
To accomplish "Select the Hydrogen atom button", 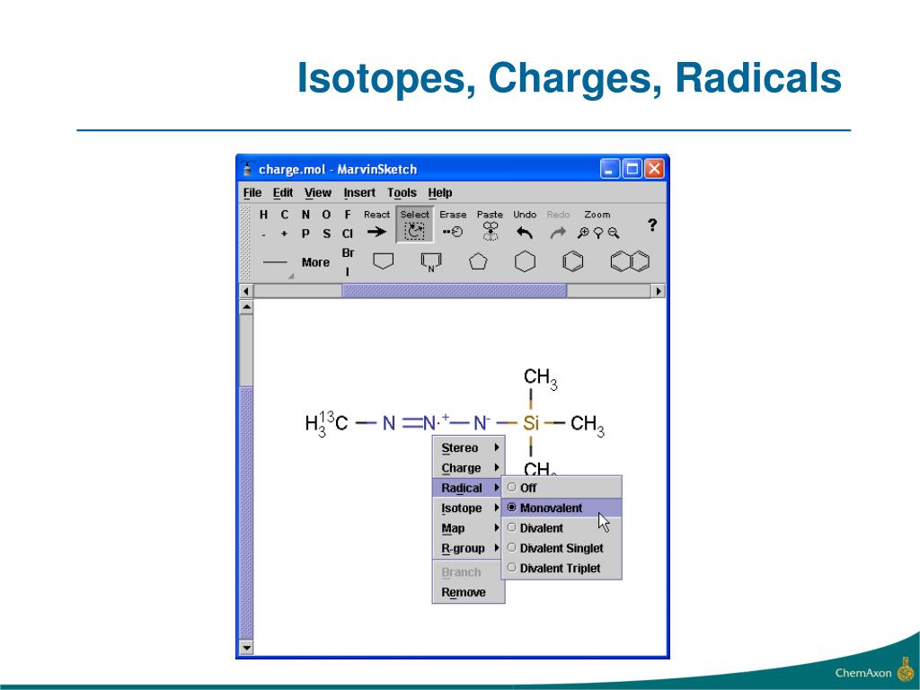I will point(263,215).
